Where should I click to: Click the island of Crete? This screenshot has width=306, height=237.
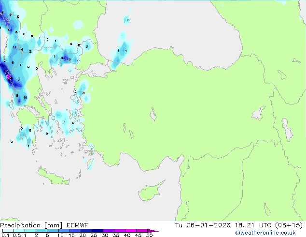[54, 176]
